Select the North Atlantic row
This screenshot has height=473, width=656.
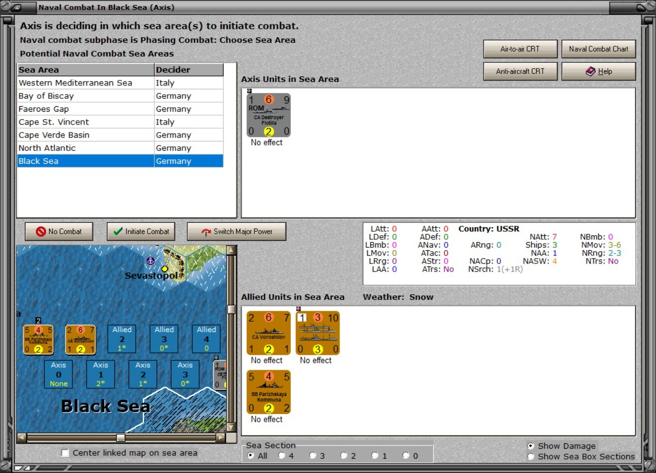120,148
